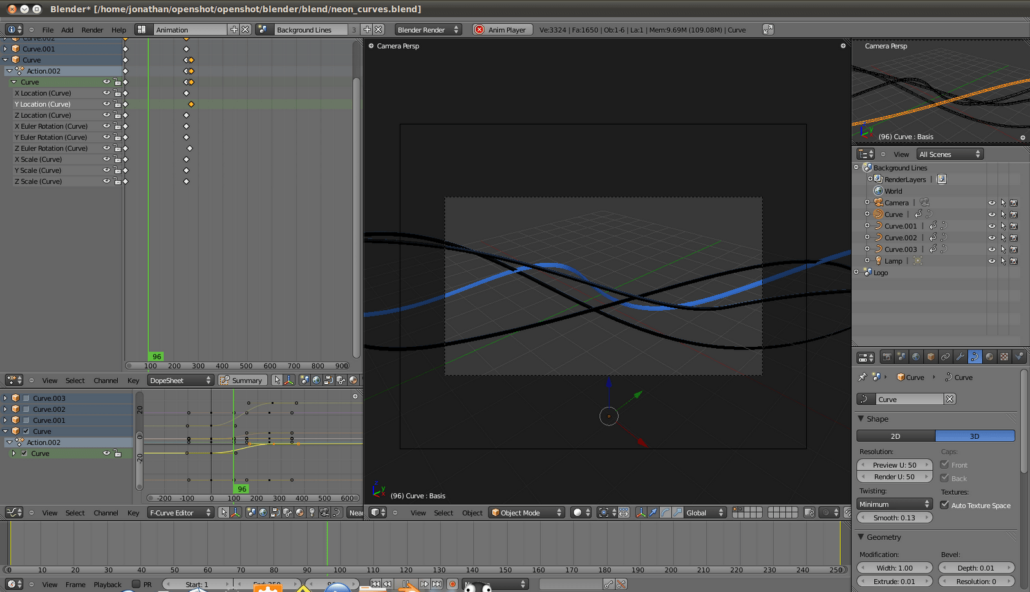The width and height of the screenshot is (1030, 592).
Task: Open World properties with the globe icon
Action: click(x=915, y=356)
